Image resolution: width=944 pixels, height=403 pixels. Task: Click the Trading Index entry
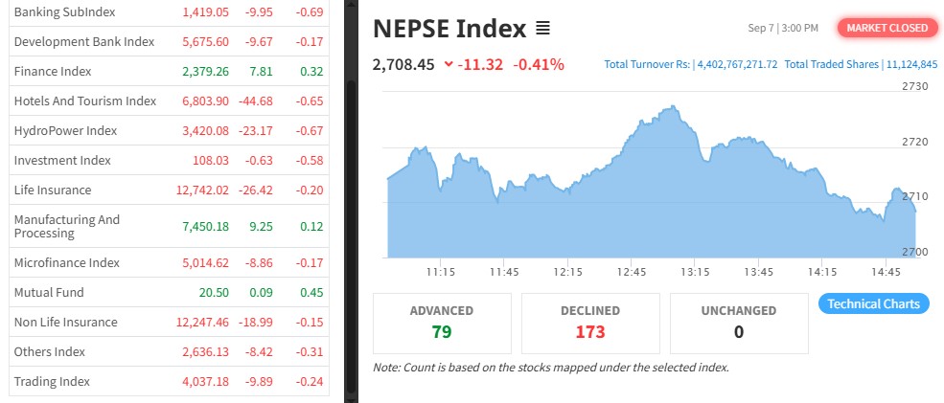tap(52, 382)
